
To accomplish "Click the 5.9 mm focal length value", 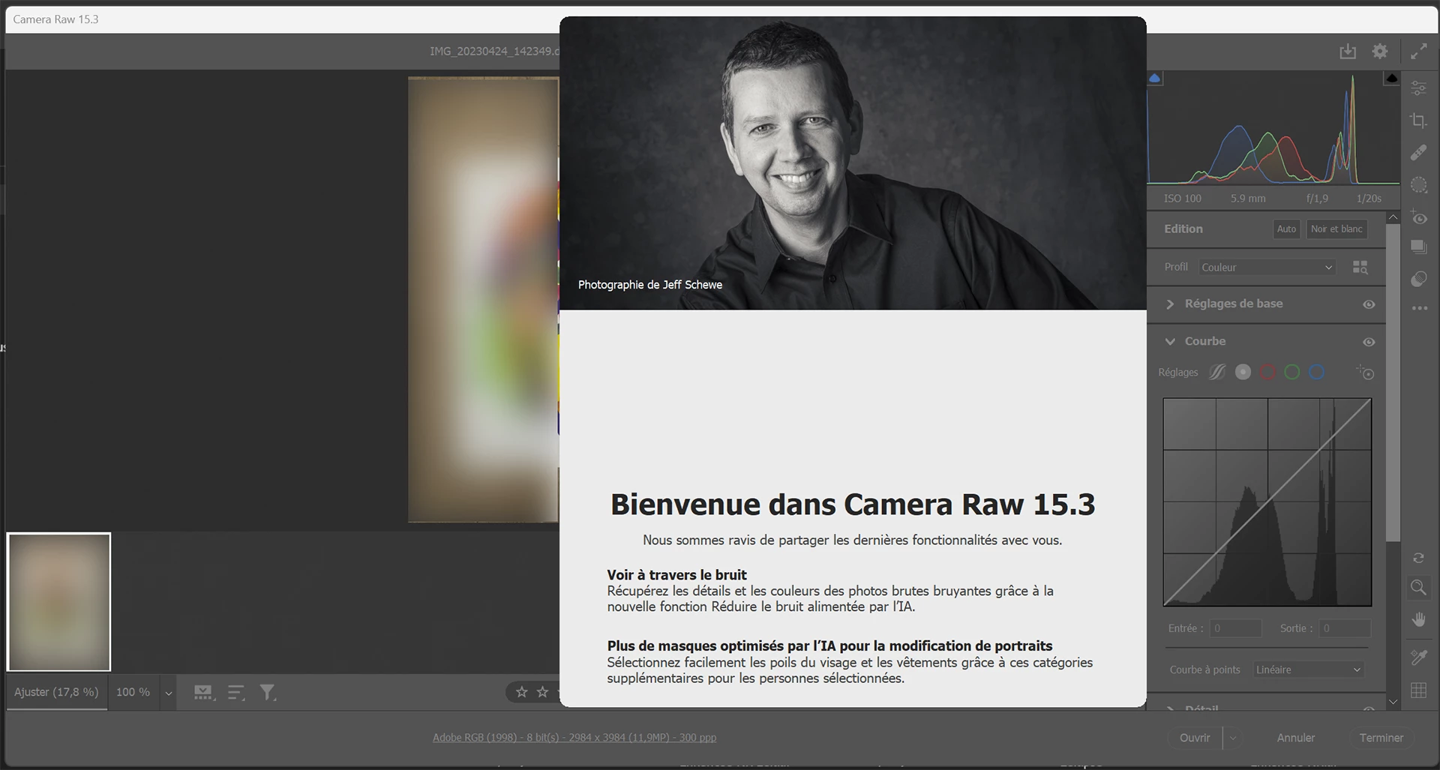I will click(1248, 199).
